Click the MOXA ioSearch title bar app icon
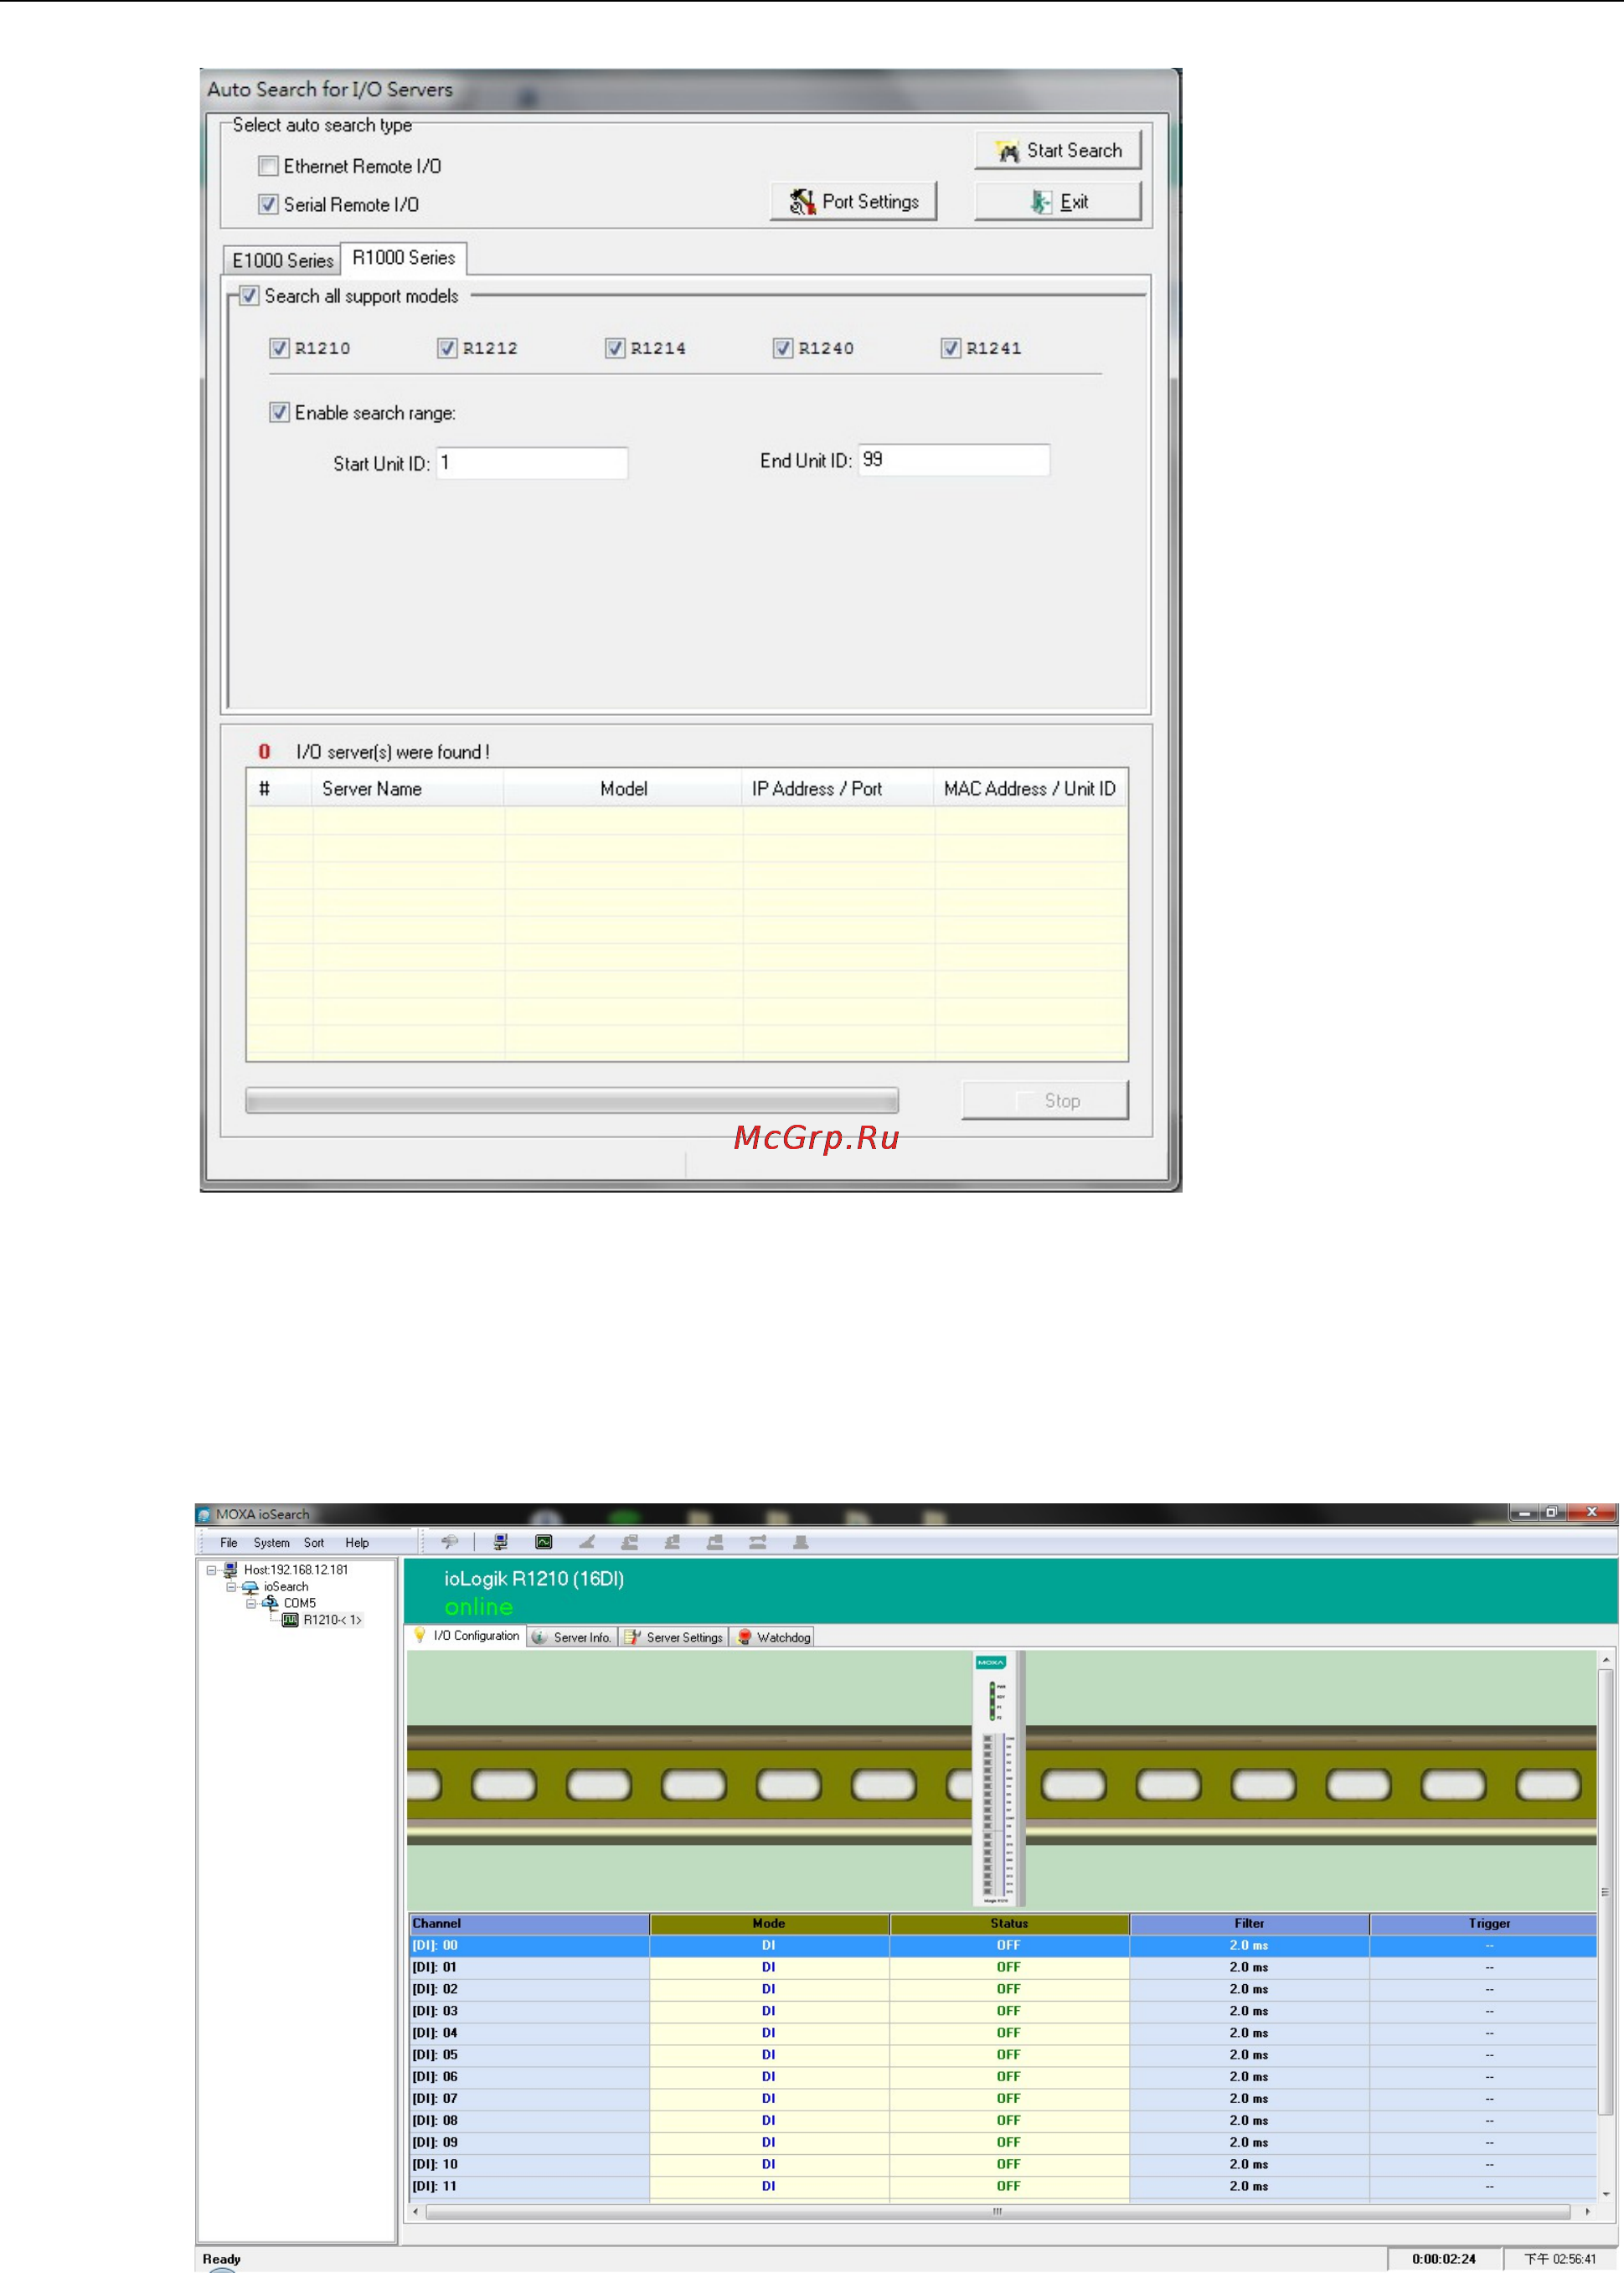1624x2273 pixels. pyautogui.click(x=204, y=1514)
